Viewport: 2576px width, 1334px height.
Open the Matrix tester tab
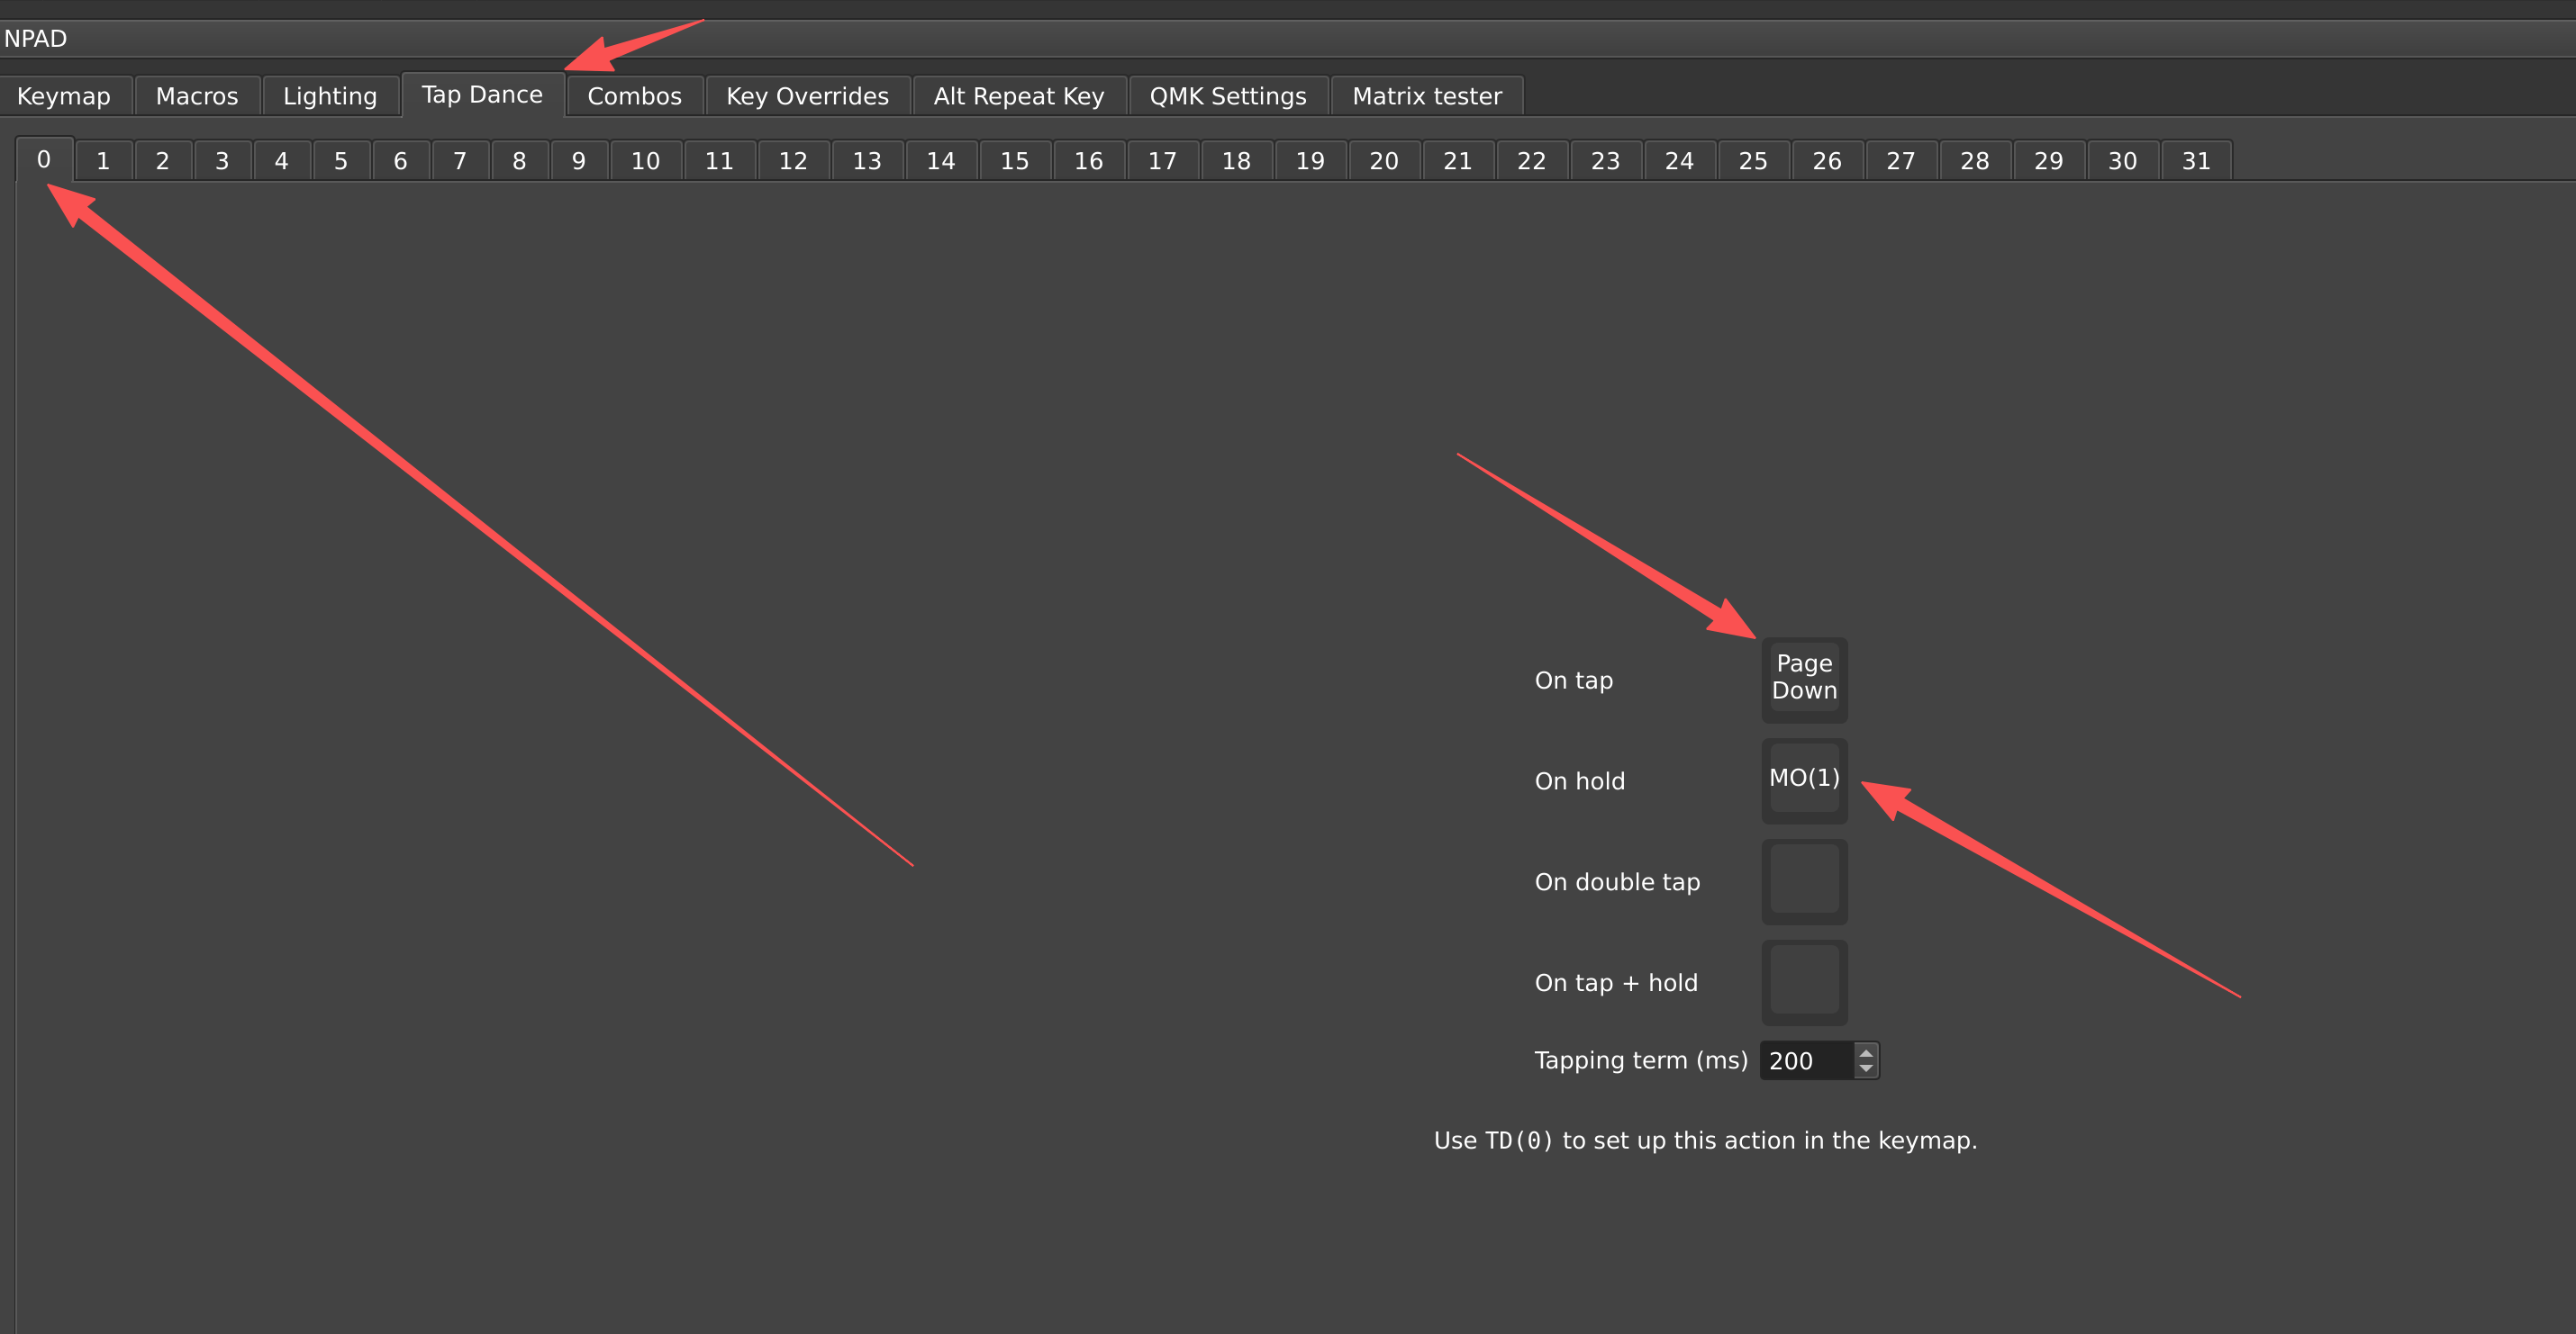[1426, 96]
